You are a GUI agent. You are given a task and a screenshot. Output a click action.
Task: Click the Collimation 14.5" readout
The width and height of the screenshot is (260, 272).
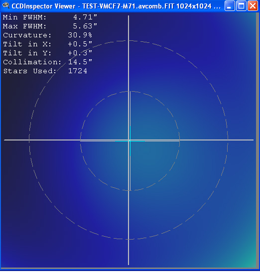click(x=47, y=62)
